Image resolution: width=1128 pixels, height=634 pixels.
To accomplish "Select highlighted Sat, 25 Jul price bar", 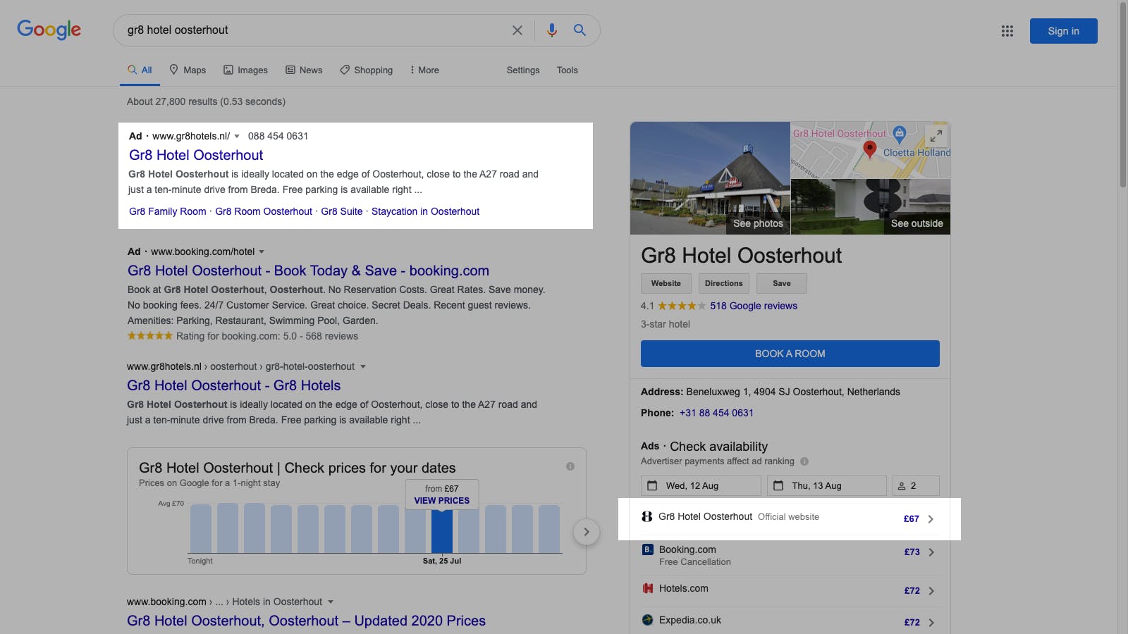I will click(x=442, y=532).
